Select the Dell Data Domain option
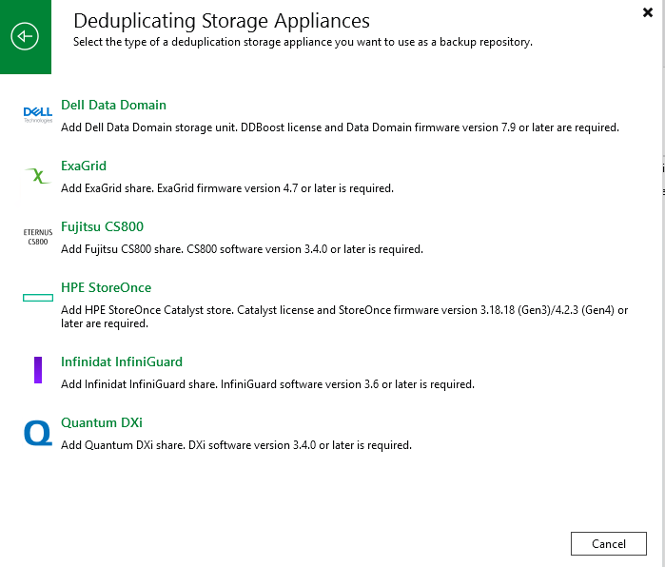 113,105
